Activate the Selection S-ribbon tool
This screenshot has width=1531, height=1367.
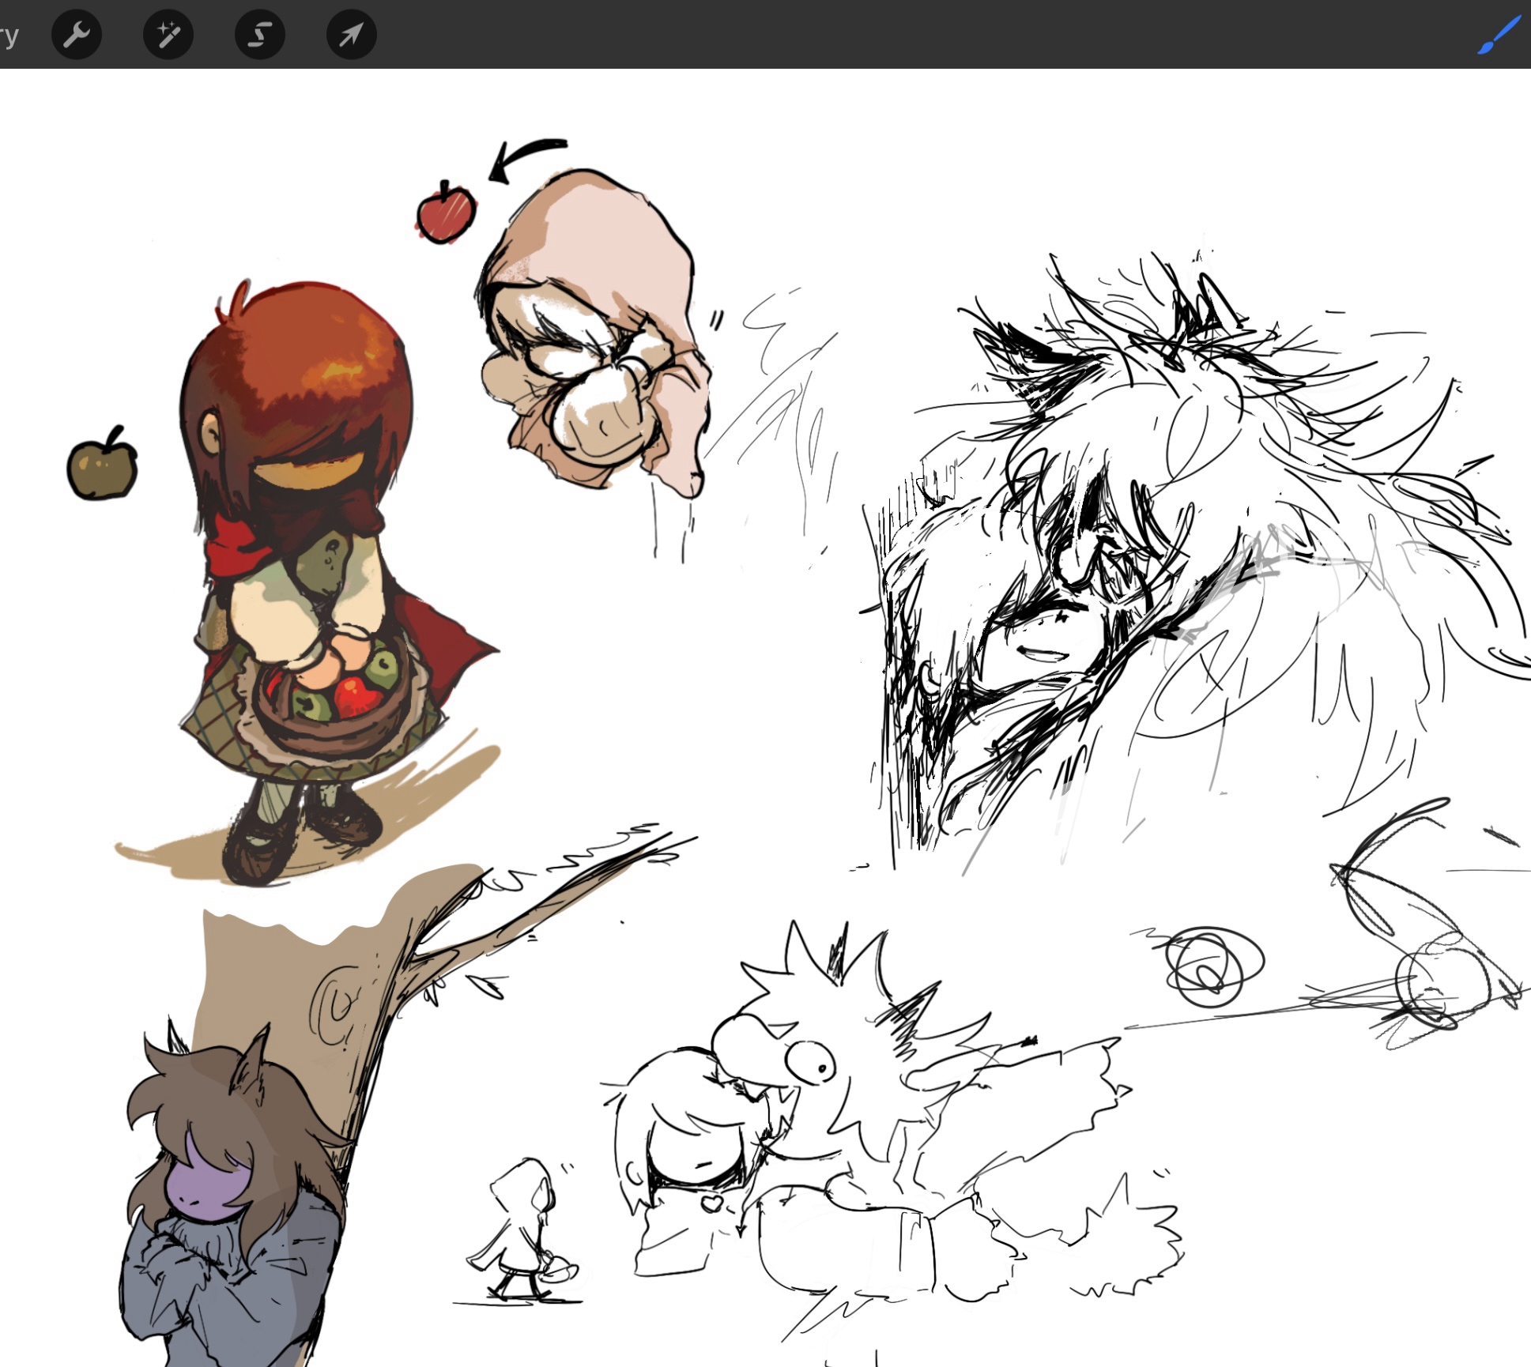[x=259, y=35]
